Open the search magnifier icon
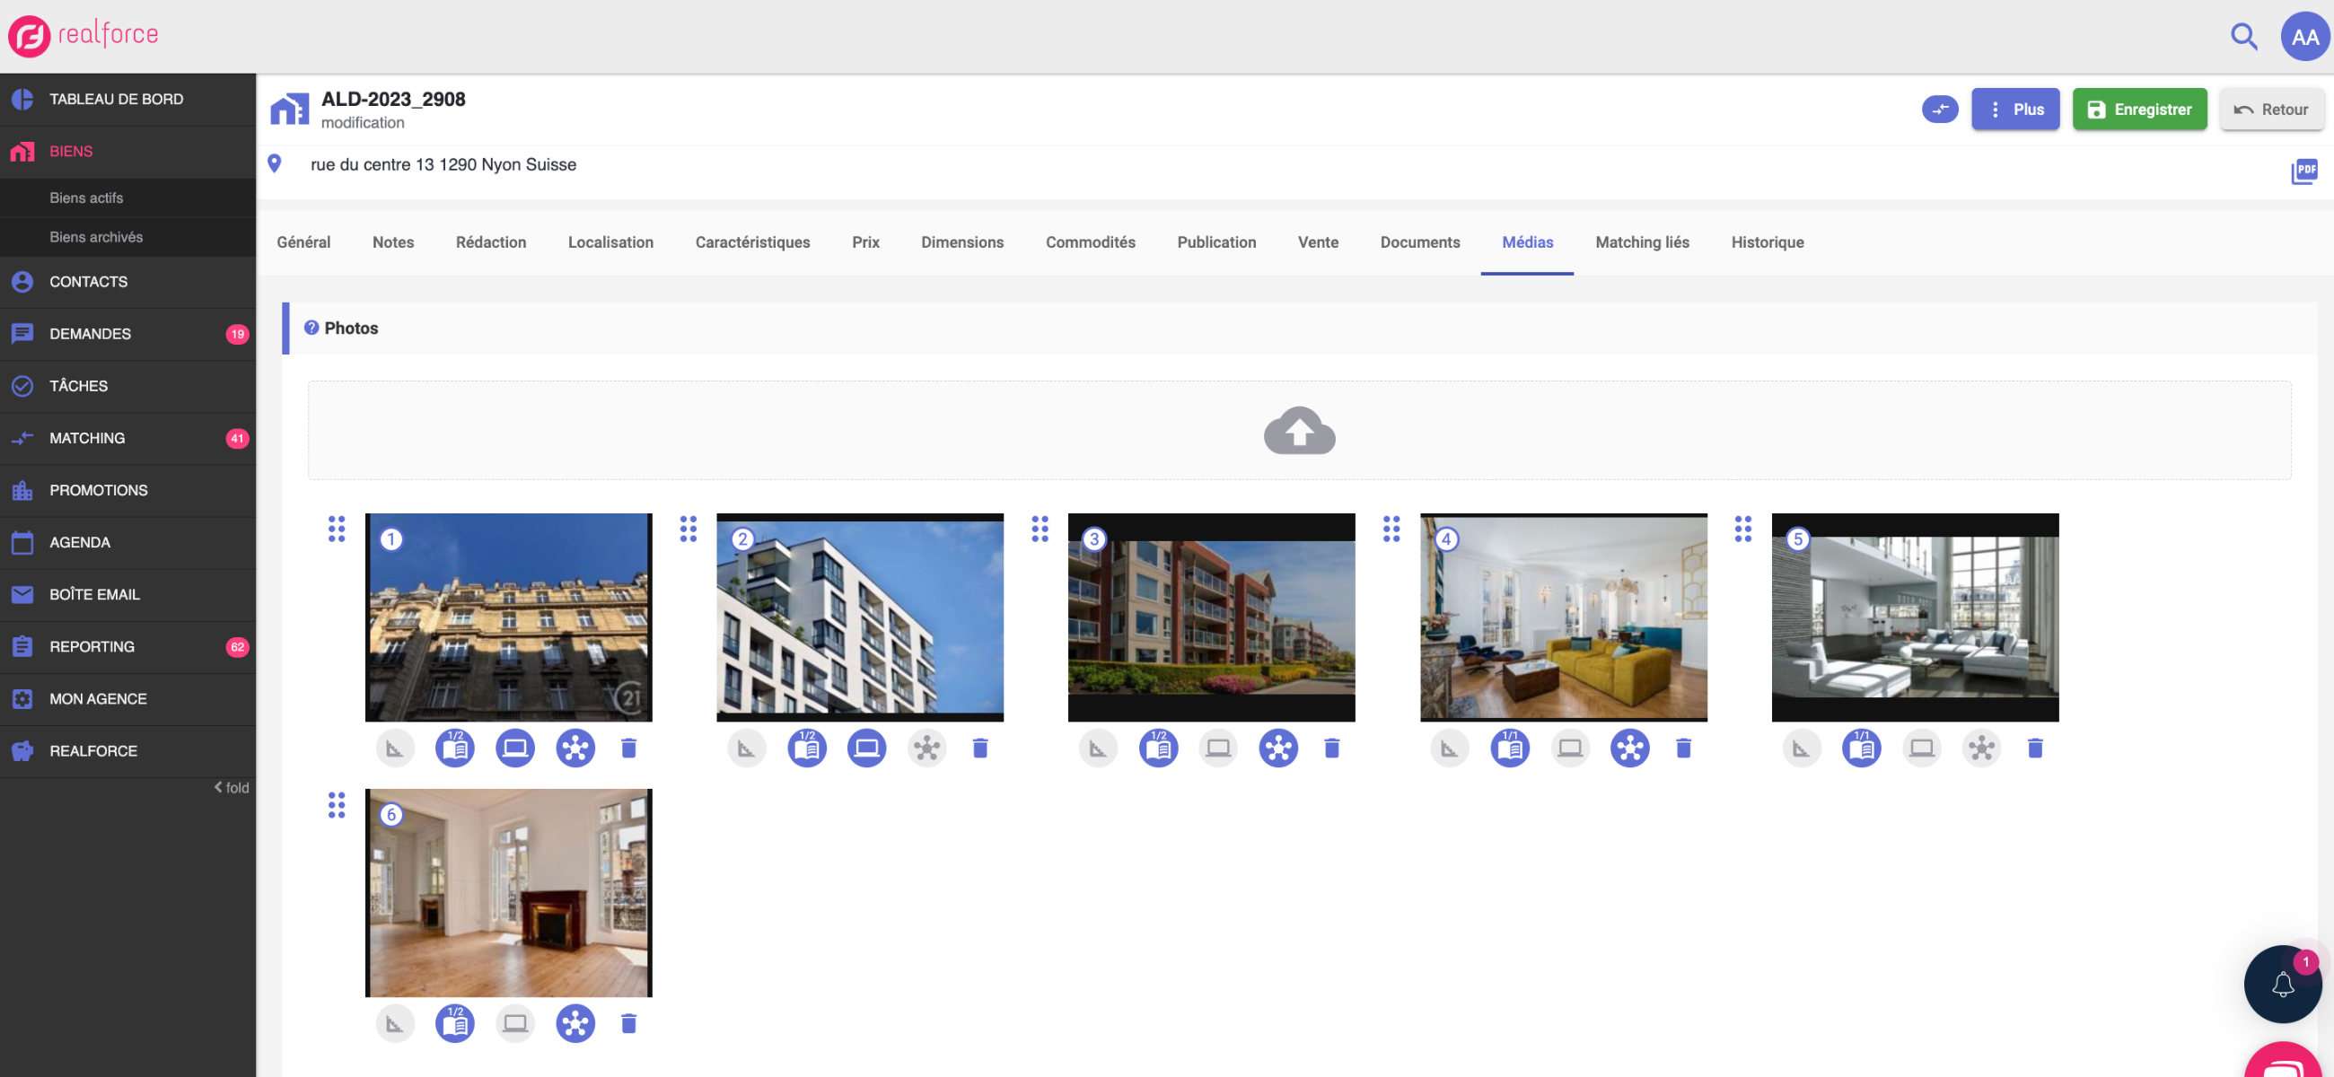The image size is (2334, 1077). click(2243, 36)
